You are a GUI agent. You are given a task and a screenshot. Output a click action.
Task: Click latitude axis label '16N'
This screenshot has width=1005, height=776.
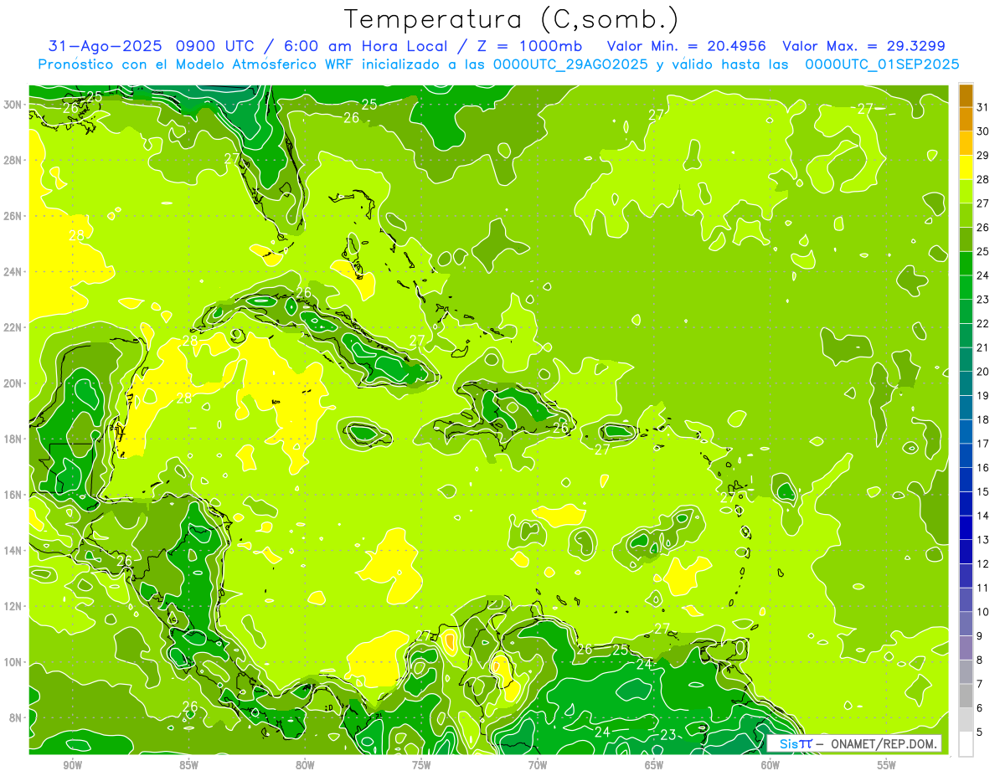pos(13,495)
